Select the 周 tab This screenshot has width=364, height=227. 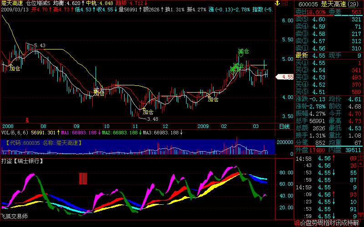tap(320, 223)
